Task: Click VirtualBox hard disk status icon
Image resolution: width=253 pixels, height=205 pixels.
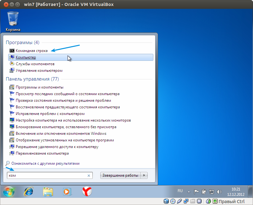Action: pyautogui.click(x=166, y=201)
